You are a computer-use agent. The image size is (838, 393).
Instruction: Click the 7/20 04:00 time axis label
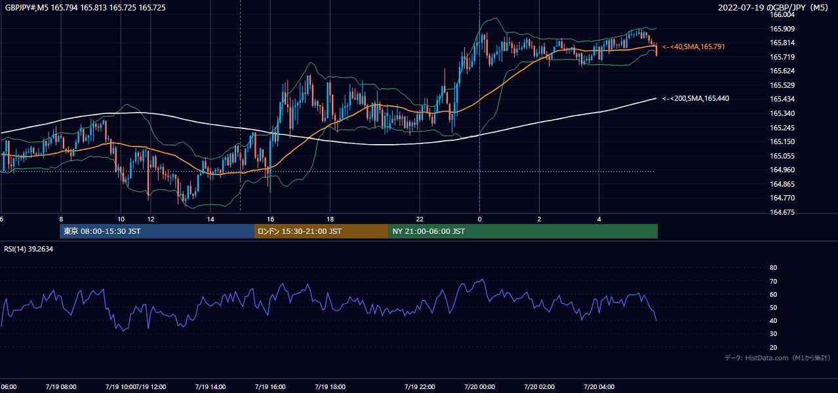[599, 387]
